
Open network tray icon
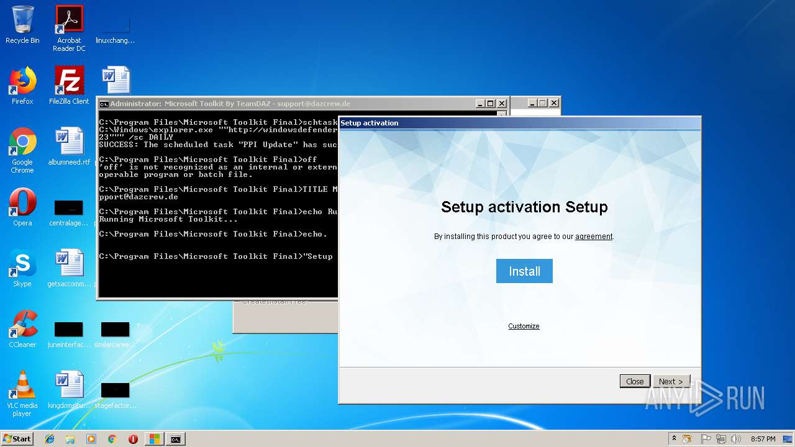[x=720, y=439]
